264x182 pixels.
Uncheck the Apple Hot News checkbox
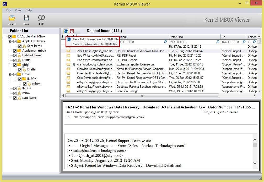coord(15,41)
